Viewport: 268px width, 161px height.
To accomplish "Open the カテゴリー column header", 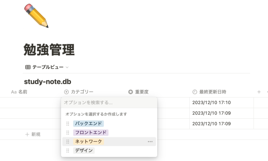I will (79, 92).
